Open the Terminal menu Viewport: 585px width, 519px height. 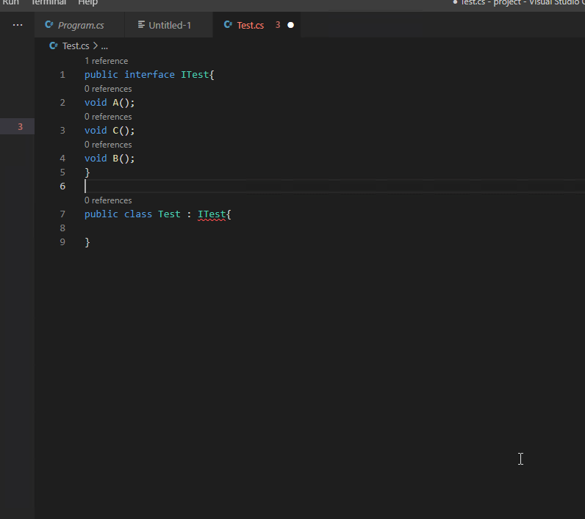[49, 3]
